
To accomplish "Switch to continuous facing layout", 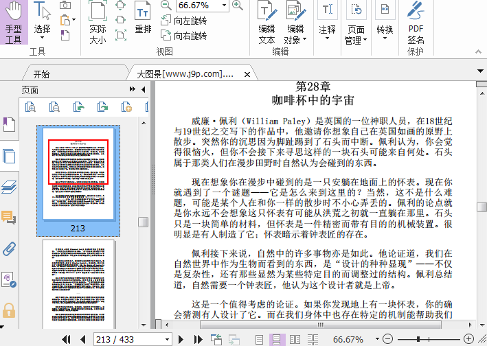I will (313, 340).
